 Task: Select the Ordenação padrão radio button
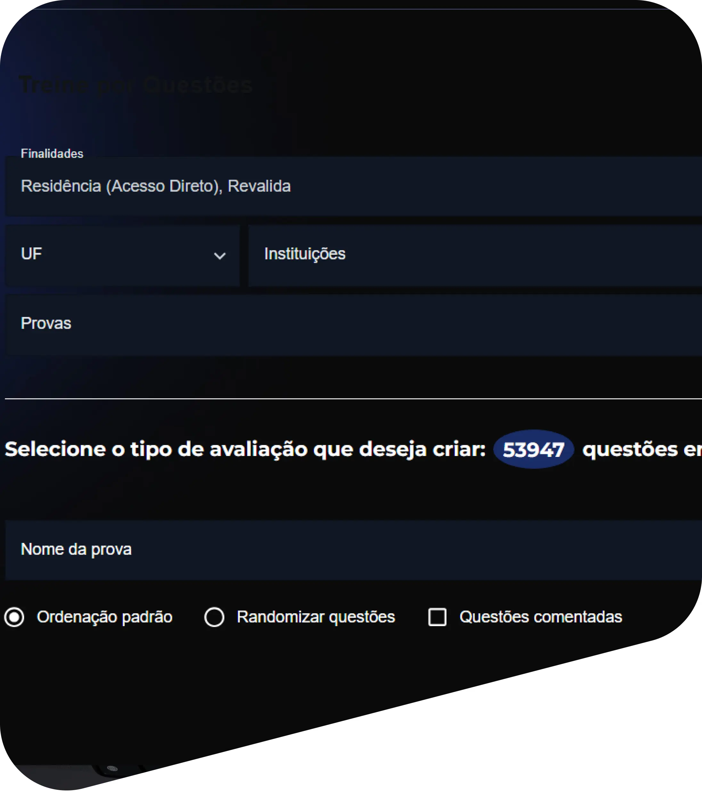tap(14, 617)
